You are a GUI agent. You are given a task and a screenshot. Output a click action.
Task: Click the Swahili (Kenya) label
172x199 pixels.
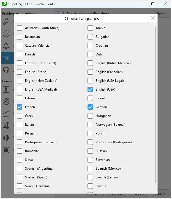point(107,177)
